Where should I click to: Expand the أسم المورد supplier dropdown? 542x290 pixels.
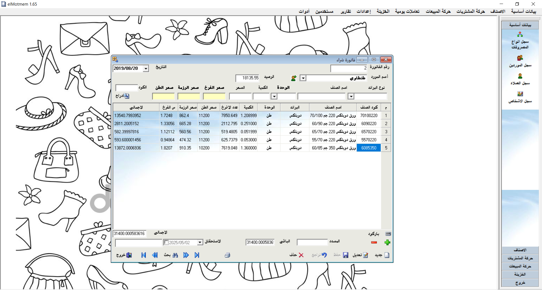[x=303, y=78]
